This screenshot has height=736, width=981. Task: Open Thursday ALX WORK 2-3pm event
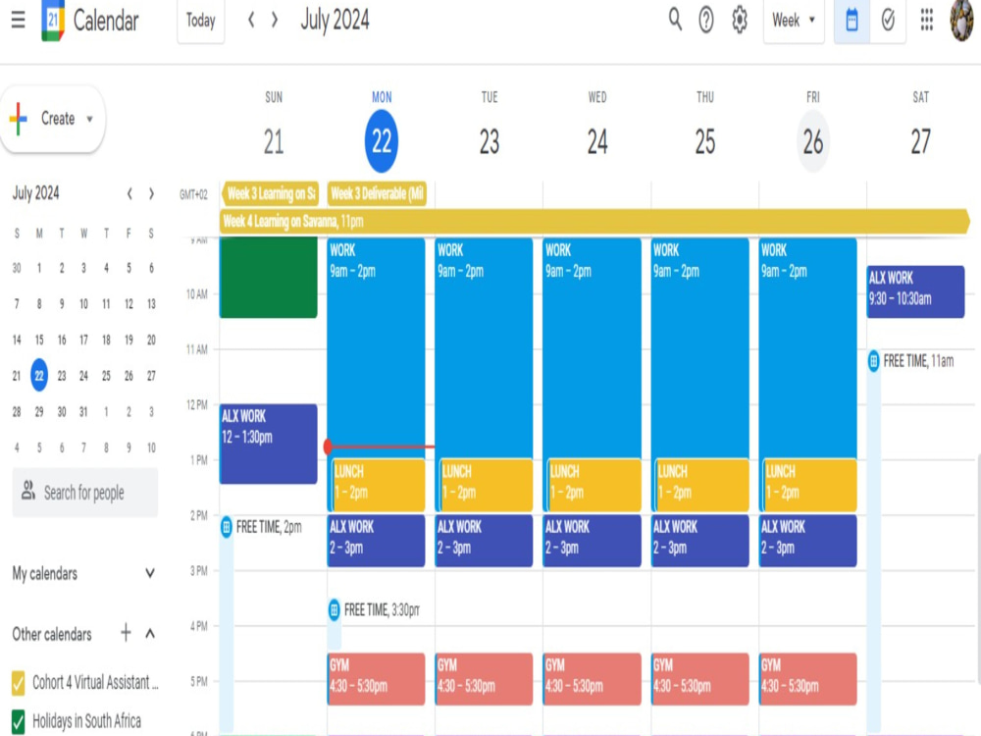pyautogui.click(x=700, y=541)
